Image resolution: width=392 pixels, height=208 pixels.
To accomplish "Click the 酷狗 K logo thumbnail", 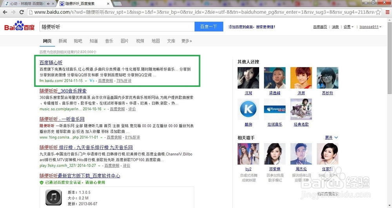I will pos(248,109).
